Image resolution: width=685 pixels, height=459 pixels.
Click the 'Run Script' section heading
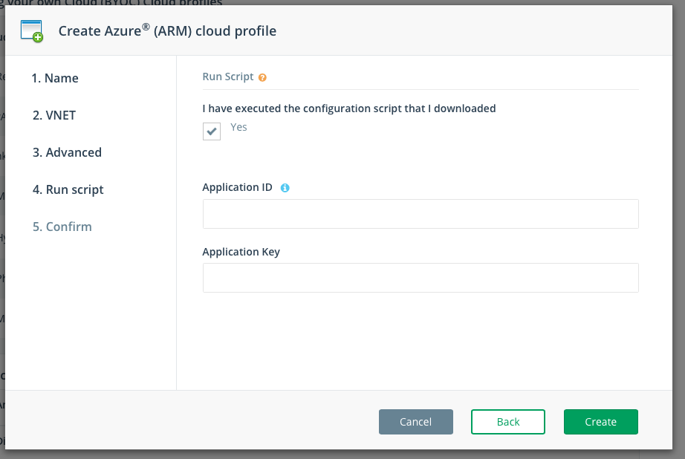[x=228, y=76]
